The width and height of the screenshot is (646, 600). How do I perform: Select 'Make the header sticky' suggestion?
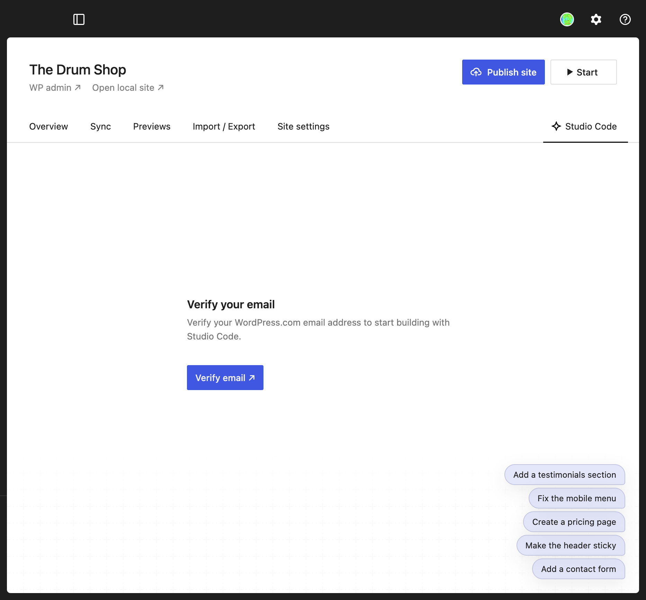tap(571, 545)
